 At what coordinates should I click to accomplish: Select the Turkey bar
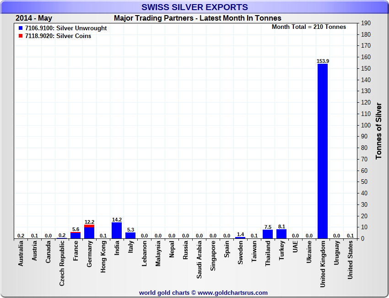click(281, 234)
